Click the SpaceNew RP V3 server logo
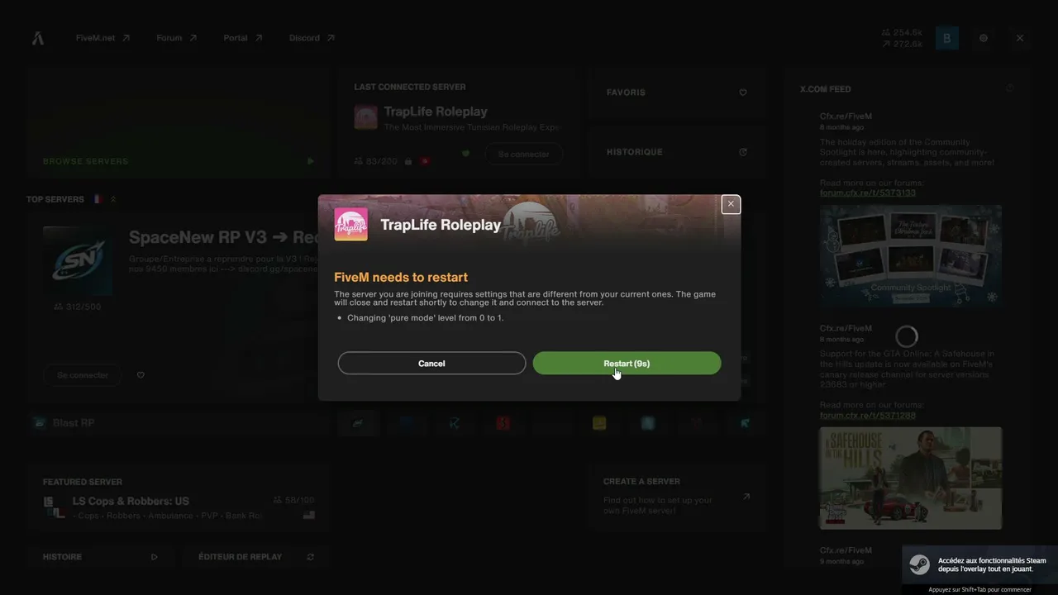 click(x=78, y=260)
